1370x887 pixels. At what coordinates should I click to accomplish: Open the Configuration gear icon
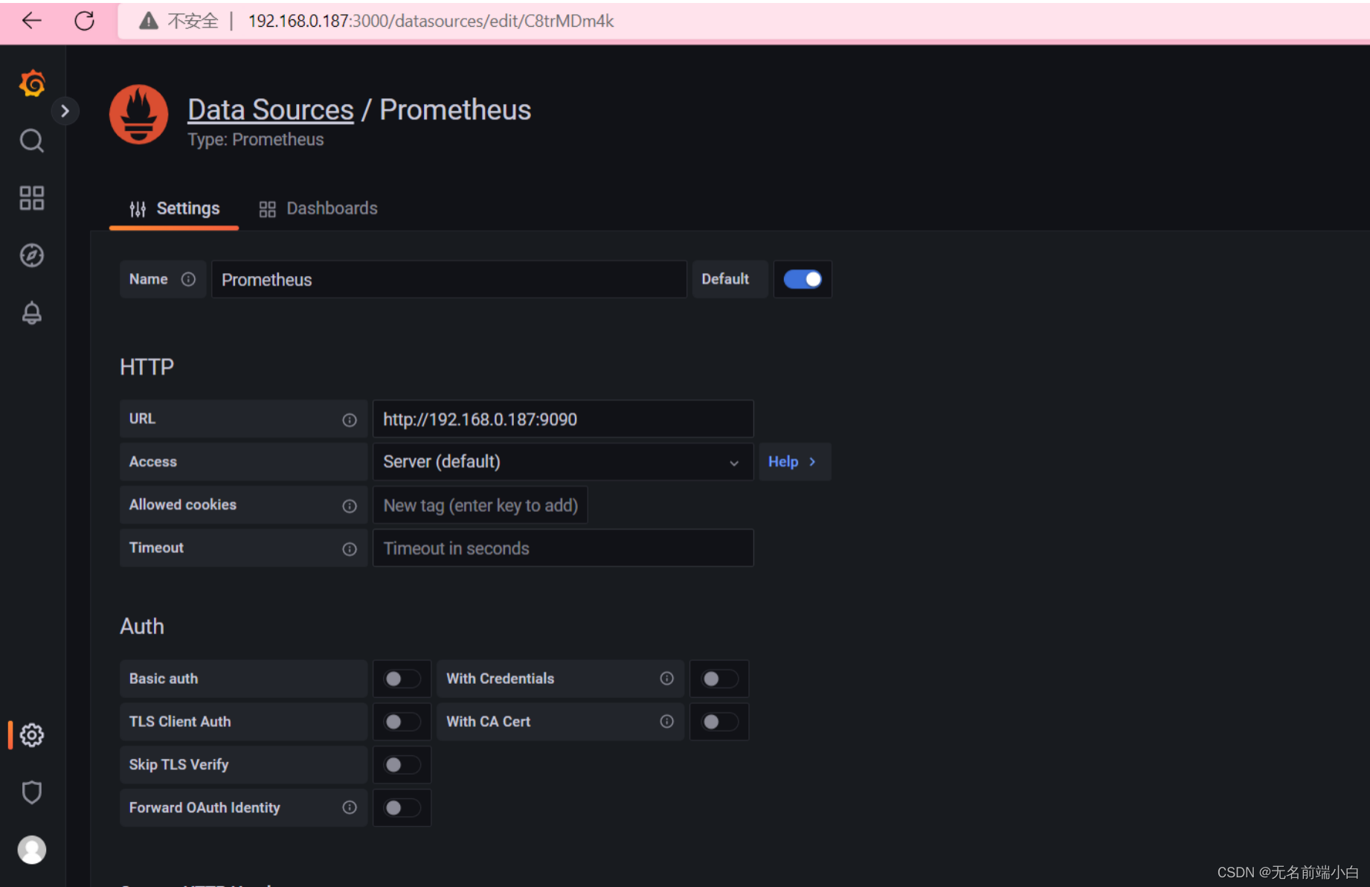coord(31,735)
